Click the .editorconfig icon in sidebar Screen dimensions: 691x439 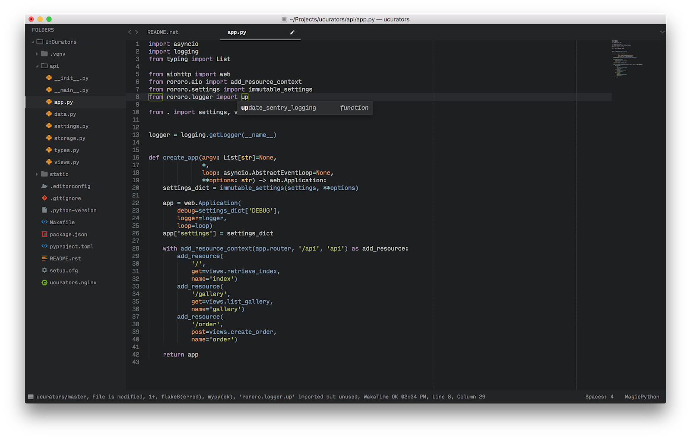click(x=44, y=186)
